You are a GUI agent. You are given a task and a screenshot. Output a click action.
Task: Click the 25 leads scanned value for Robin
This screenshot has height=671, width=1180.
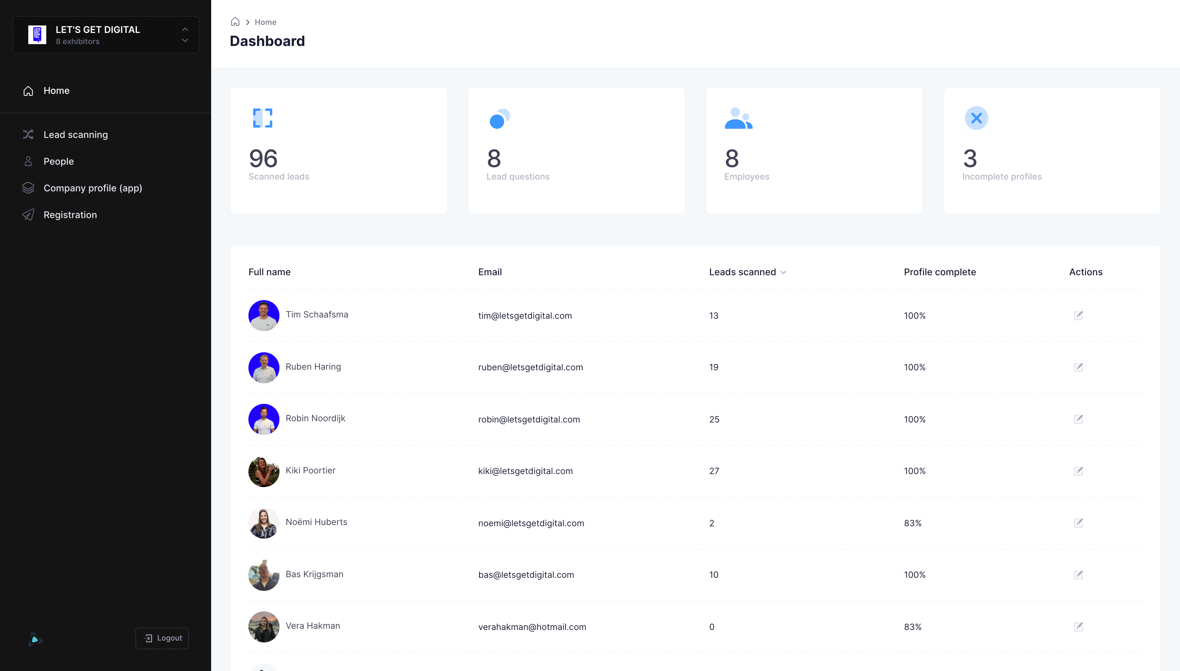click(x=714, y=419)
